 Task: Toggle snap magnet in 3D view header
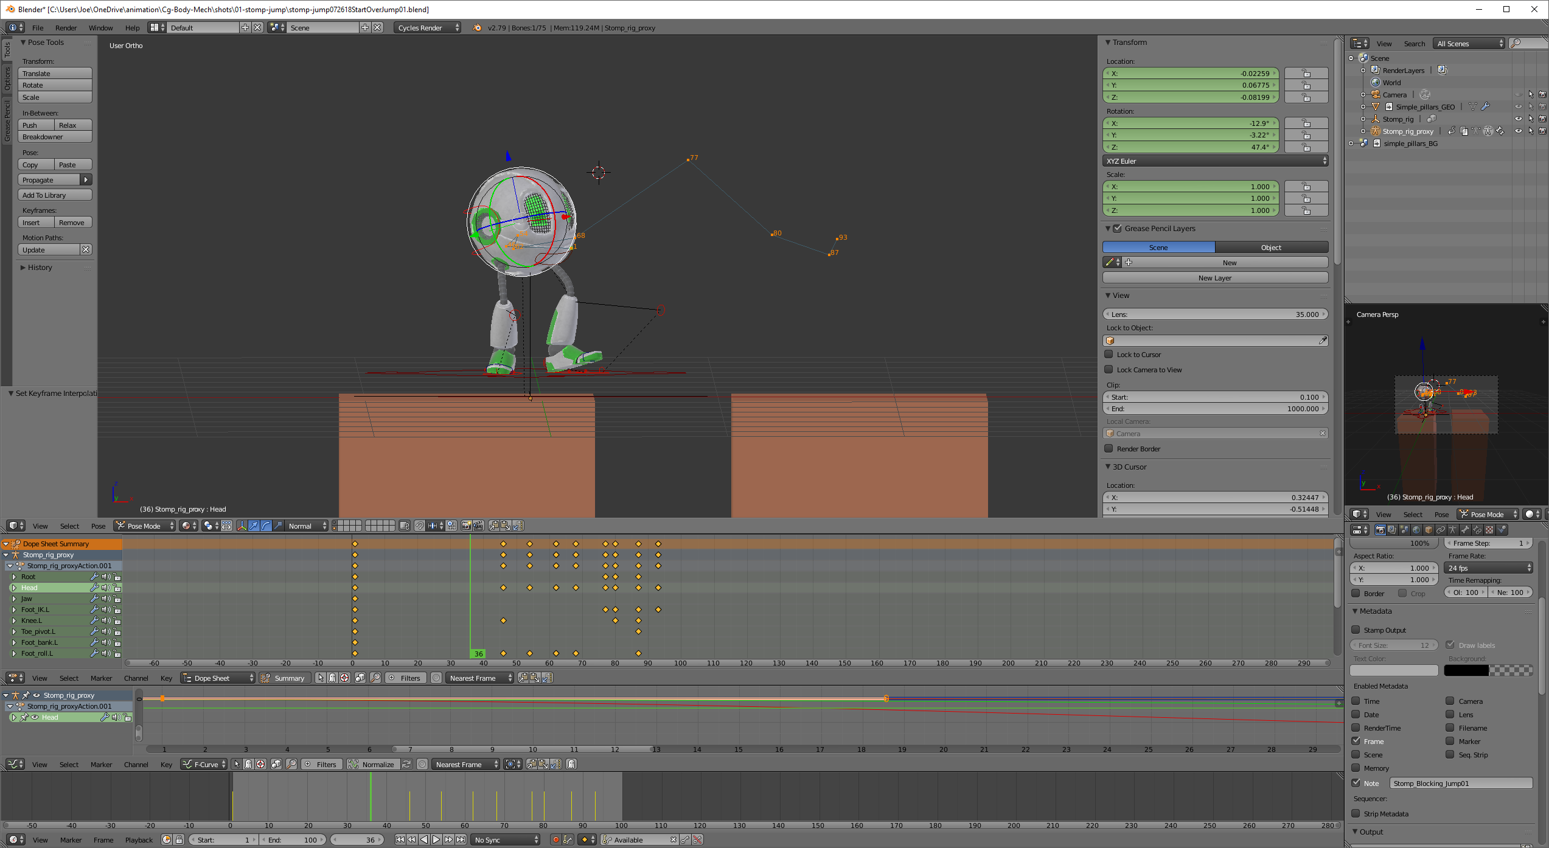[419, 526]
